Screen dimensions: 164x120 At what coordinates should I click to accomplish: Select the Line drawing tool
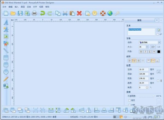[x=6, y=50]
